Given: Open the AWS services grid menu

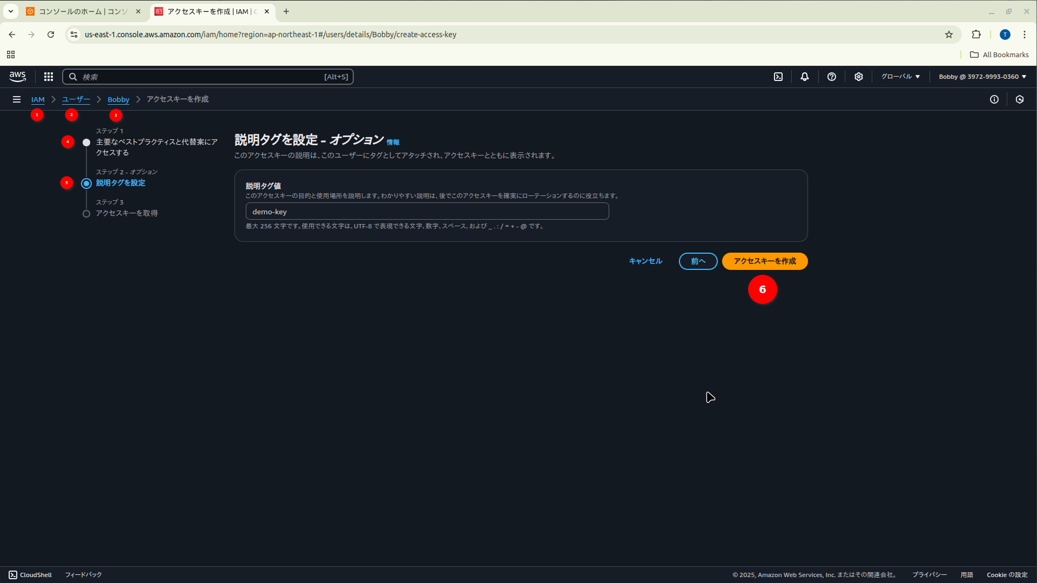Looking at the screenshot, I should point(49,77).
